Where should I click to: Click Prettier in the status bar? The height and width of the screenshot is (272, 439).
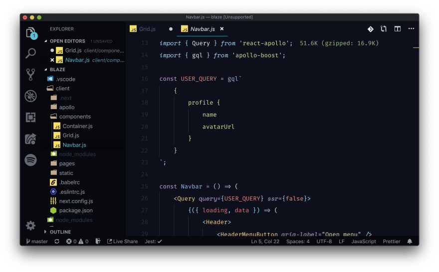coord(392,241)
